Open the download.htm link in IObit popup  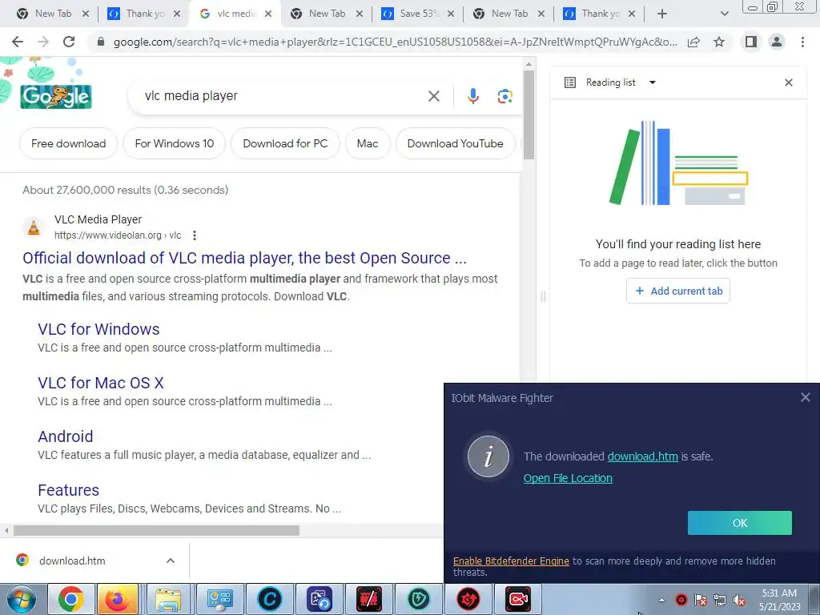[642, 456]
